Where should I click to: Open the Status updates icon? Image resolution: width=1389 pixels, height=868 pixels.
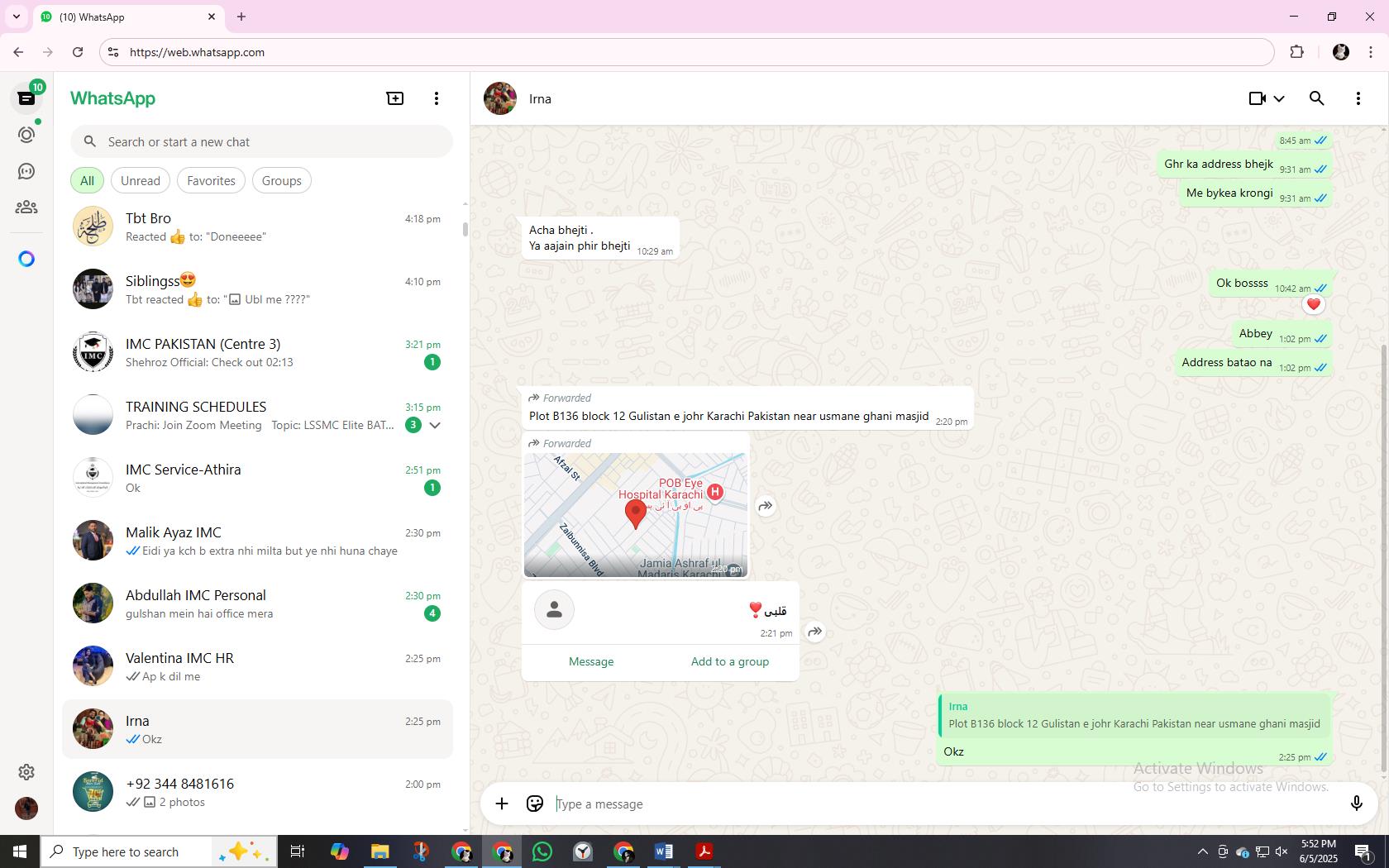tap(26, 135)
